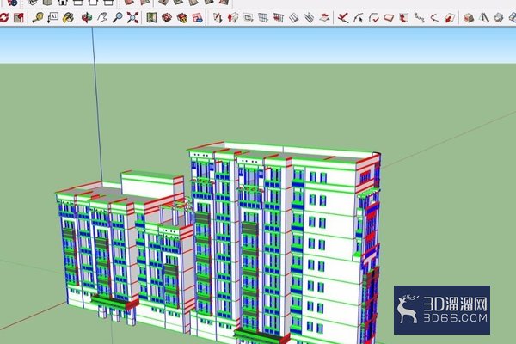Select the Text label tool with A1 icon
Screen dimensions: 516x344
click(52, 17)
